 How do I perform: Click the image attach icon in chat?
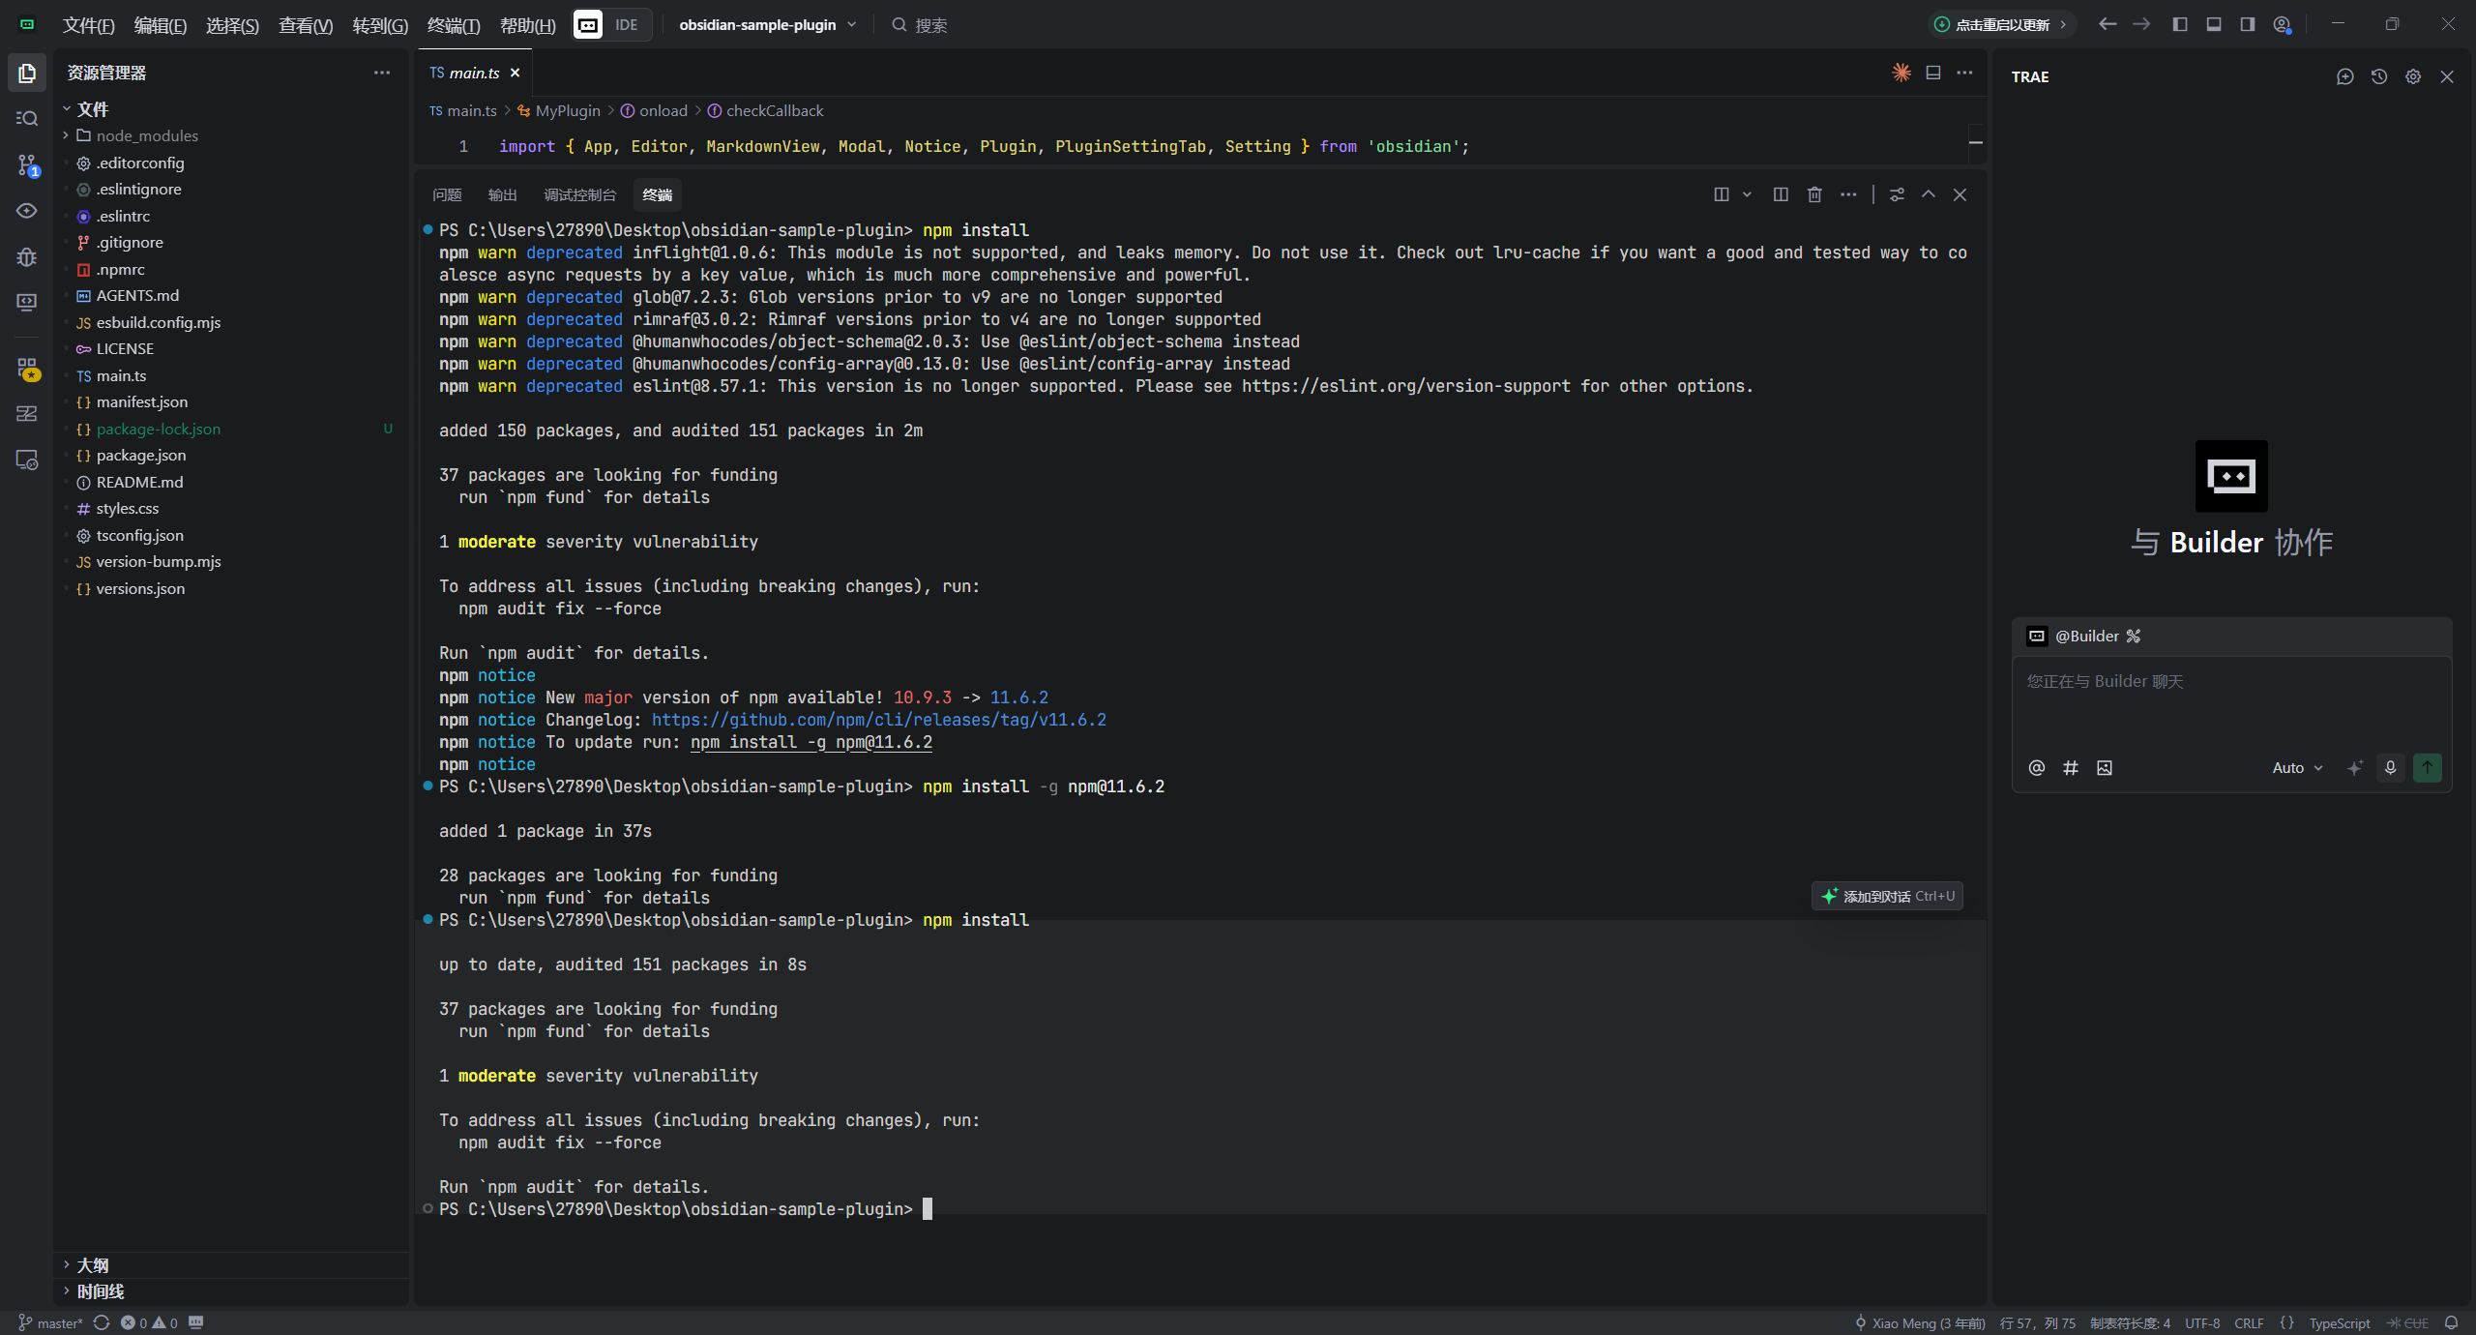2104,767
